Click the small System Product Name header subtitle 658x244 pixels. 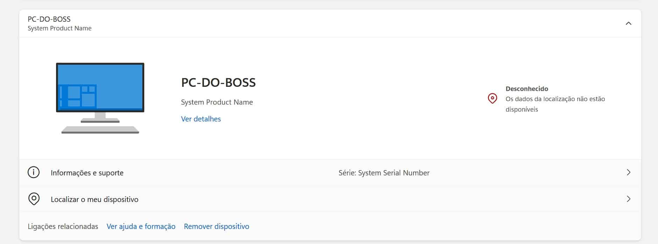60,28
